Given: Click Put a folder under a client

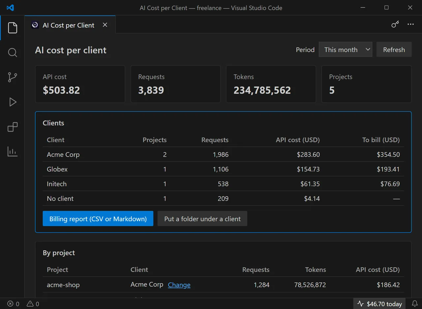Looking at the screenshot, I should pyautogui.click(x=202, y=219).
